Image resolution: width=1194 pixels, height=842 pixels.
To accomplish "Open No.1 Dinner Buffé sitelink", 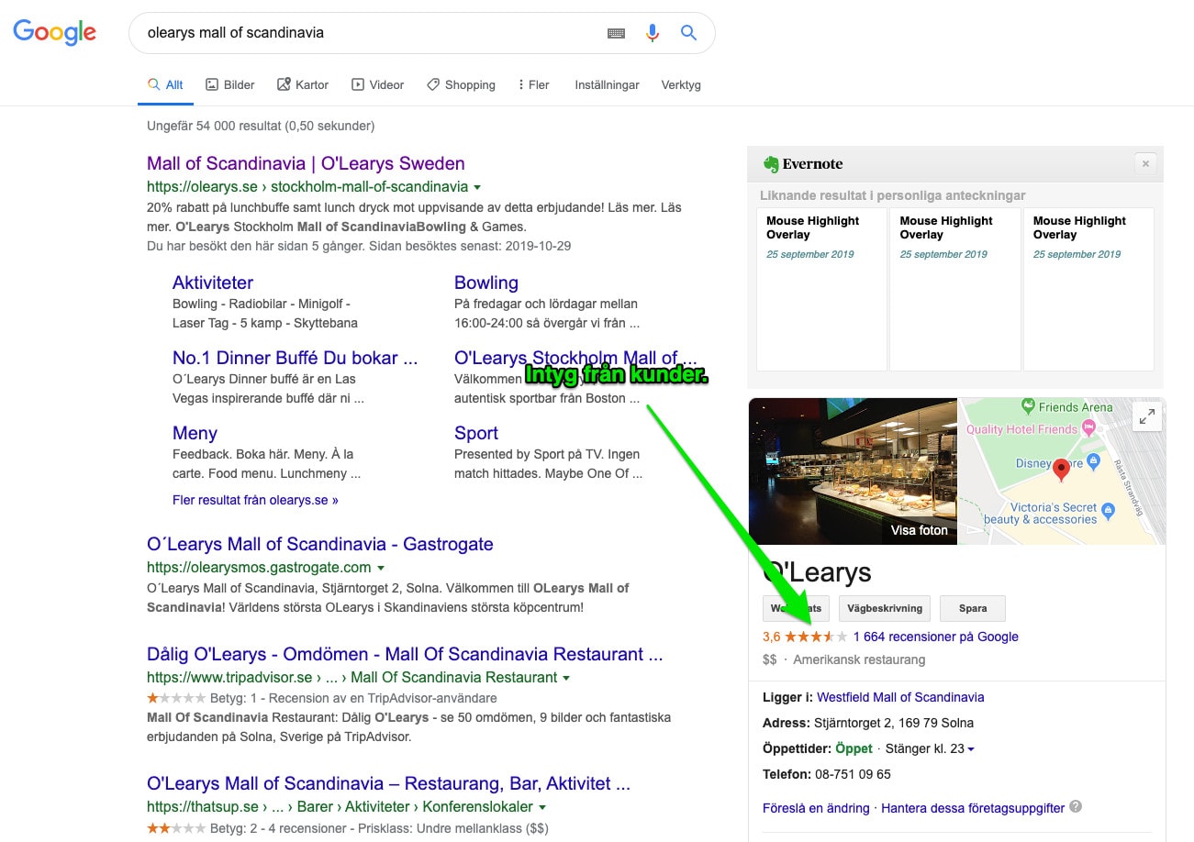I will (295, 358).
